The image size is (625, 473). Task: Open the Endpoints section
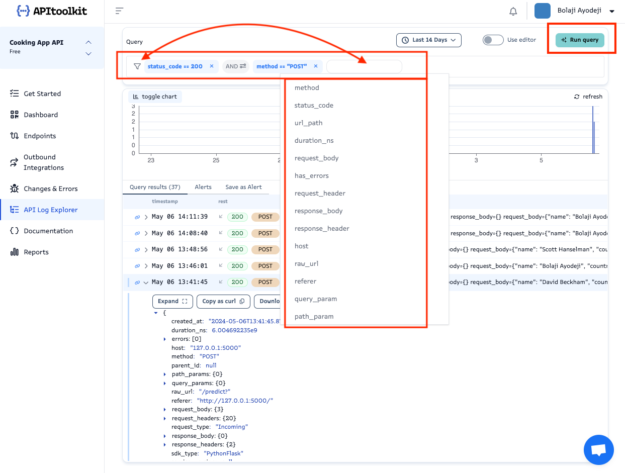pos(40,136)
